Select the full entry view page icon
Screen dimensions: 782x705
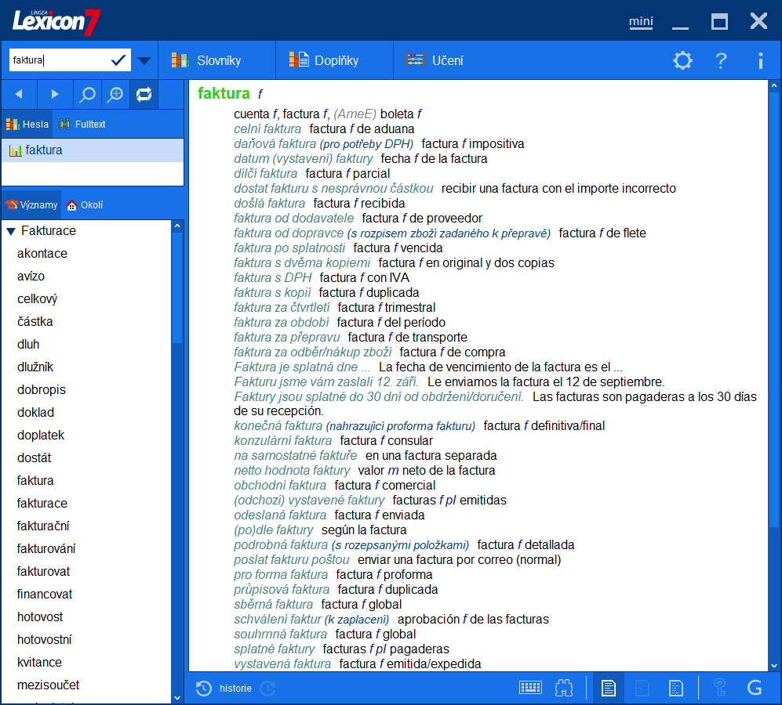(609, 688)
